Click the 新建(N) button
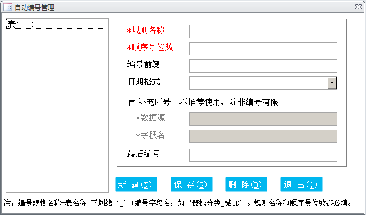366x215 pixels. pyautogui.click(x=136, y=185)
